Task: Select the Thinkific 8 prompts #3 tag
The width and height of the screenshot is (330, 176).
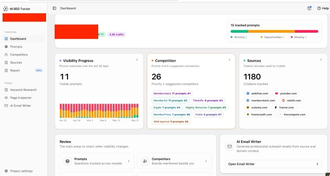Action: point(208,100)
